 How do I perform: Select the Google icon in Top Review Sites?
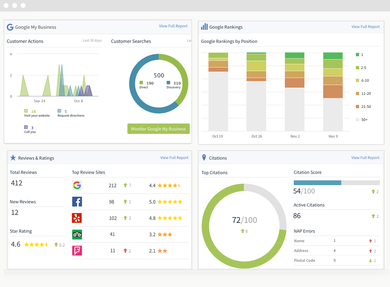point(77,185)
